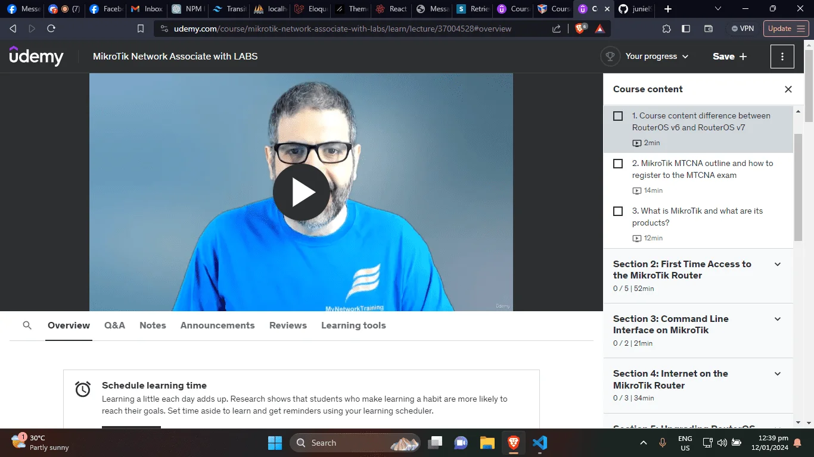
Task: Click the browser back arrow
Action: point(13,29)
